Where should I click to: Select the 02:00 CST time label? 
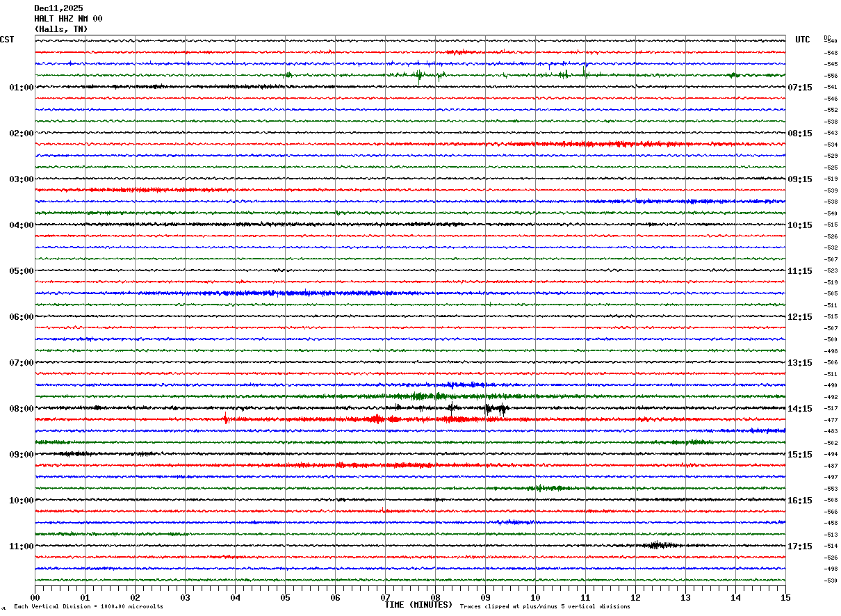[x=22, y=133]
